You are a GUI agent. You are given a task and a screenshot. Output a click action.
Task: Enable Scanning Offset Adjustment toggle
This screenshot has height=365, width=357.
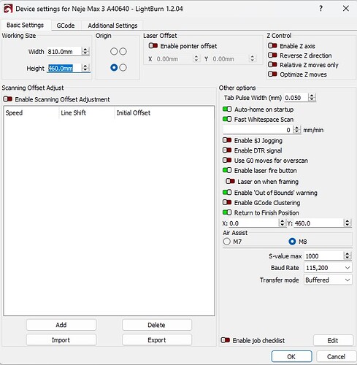pyautogui.click(x=8, y=99)
